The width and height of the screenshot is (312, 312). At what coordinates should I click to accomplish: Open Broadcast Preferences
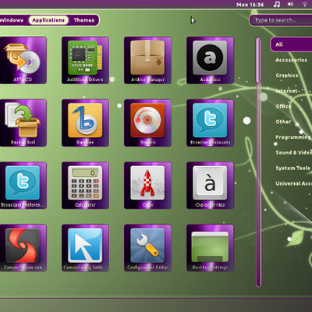tap(23, 186)
